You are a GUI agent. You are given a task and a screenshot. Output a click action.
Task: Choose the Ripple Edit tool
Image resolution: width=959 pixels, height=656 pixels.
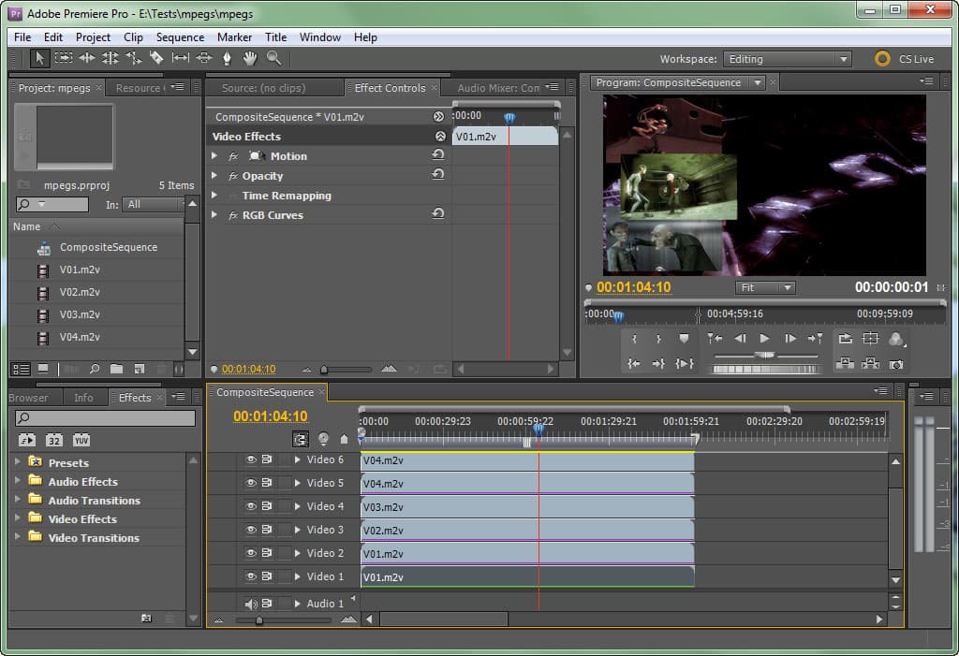87,58
